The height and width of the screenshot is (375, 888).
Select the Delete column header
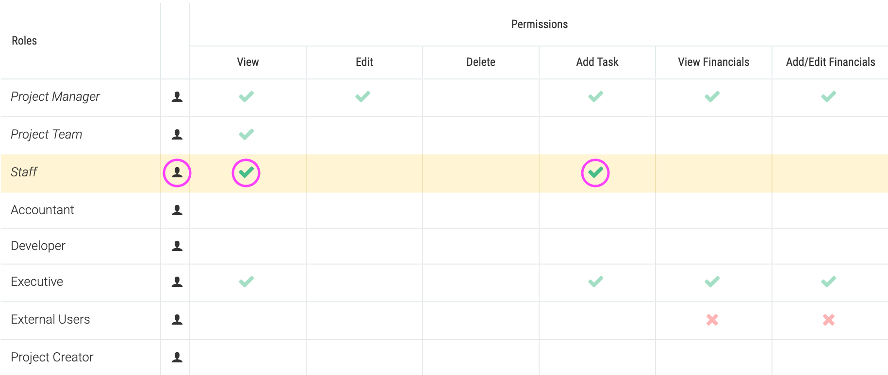(x=481, y=62)
